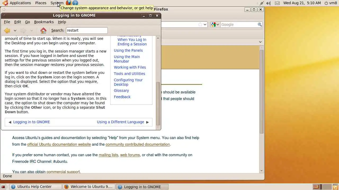Viewport: 339px width, 190px height.
Task: Open the 'mailing lists' link
Action: (108, 155)
